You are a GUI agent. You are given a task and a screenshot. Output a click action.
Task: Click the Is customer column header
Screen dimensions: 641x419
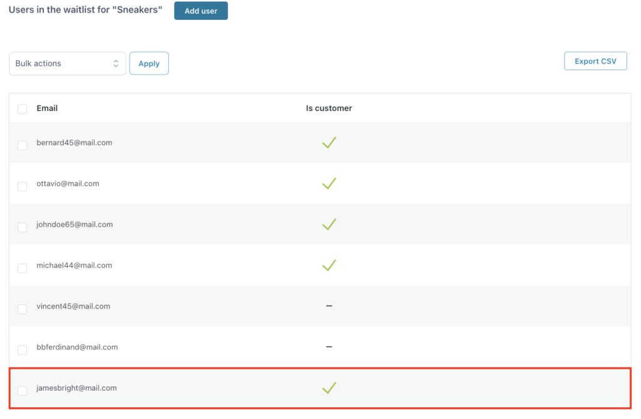tap(329, 108)
